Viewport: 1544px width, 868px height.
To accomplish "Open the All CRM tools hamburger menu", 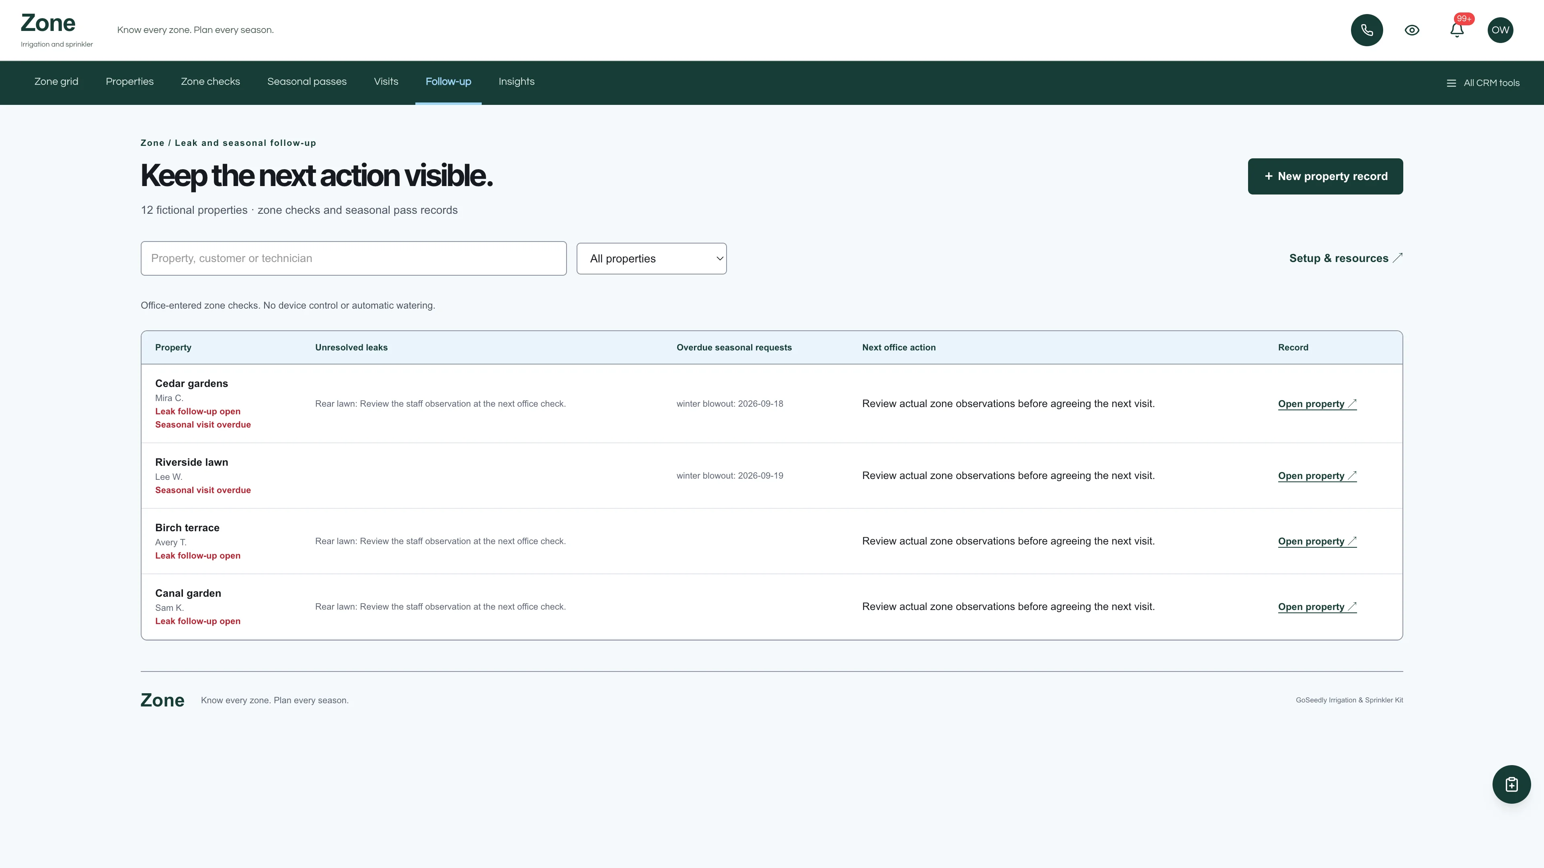I will 1483,83.
